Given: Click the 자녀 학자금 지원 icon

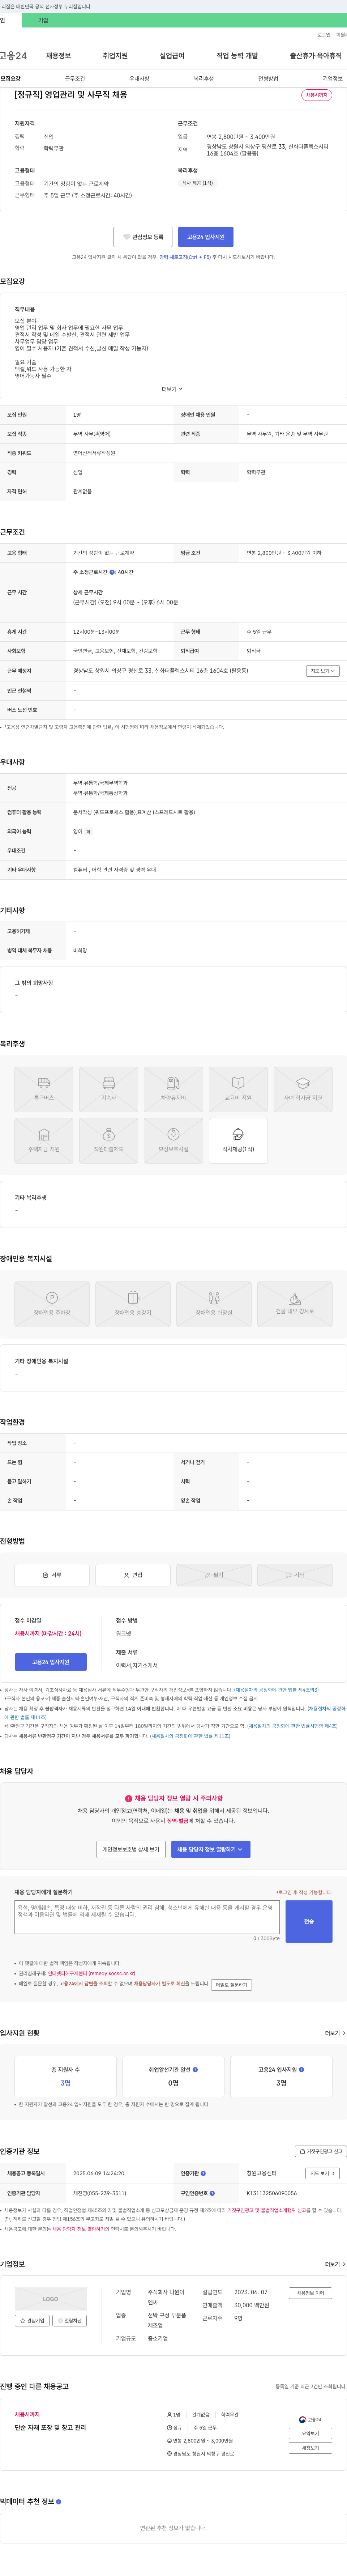Looking at the screenshot, I should coord(303,1089).
